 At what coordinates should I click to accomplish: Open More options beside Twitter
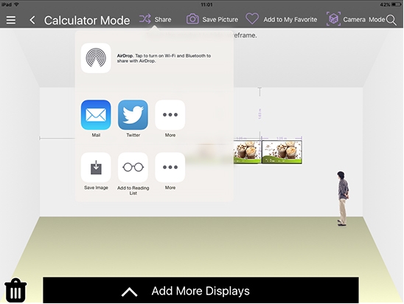tap(170, 115)
